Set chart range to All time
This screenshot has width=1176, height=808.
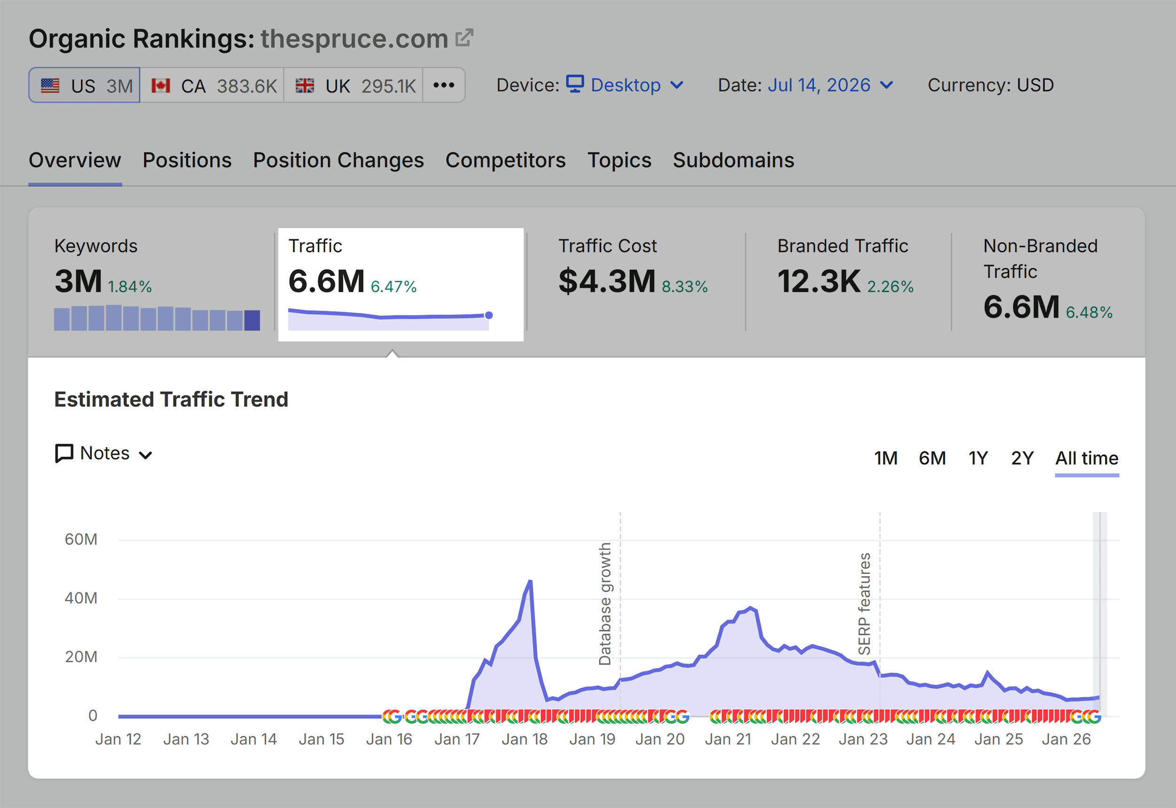point(1087,458)
